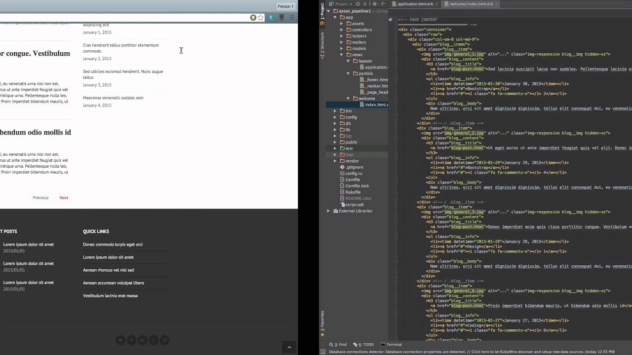Image resolution: width=632 pixels, height=355 pixels.
Task: Select script.odt in project tree
Action: (352, 205)
